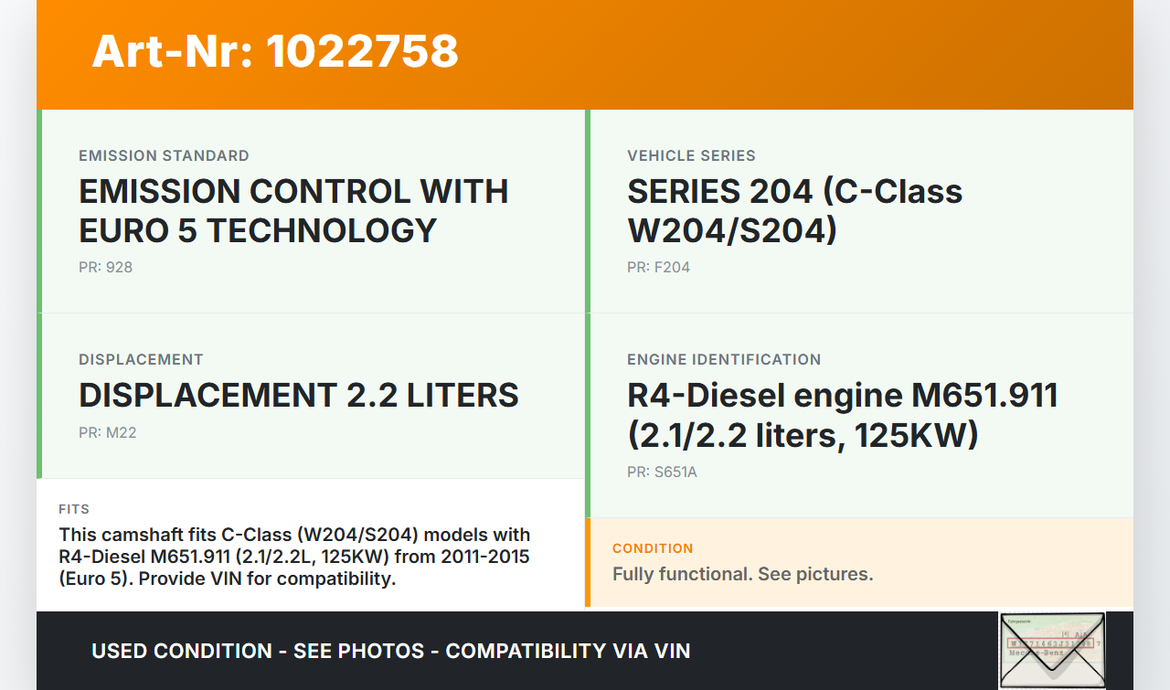Select the Displacement 2.2 Liters title
This screenshot has width=1170, height=690.
coord(299,395)
